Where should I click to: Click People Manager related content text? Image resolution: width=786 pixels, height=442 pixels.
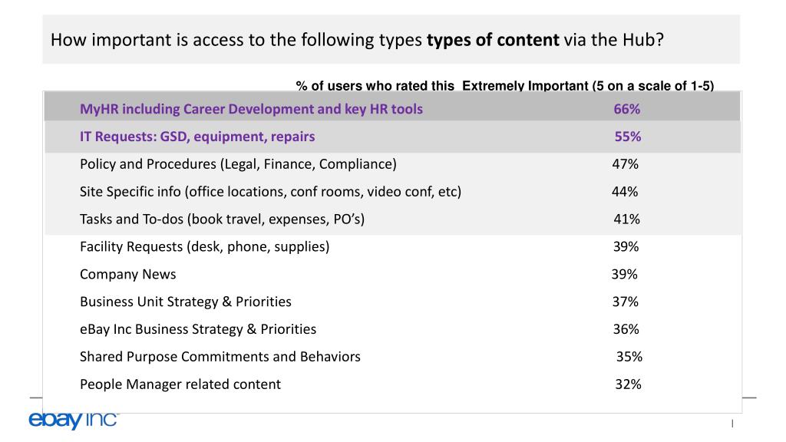pyautogui.click(x=180, y=384)
